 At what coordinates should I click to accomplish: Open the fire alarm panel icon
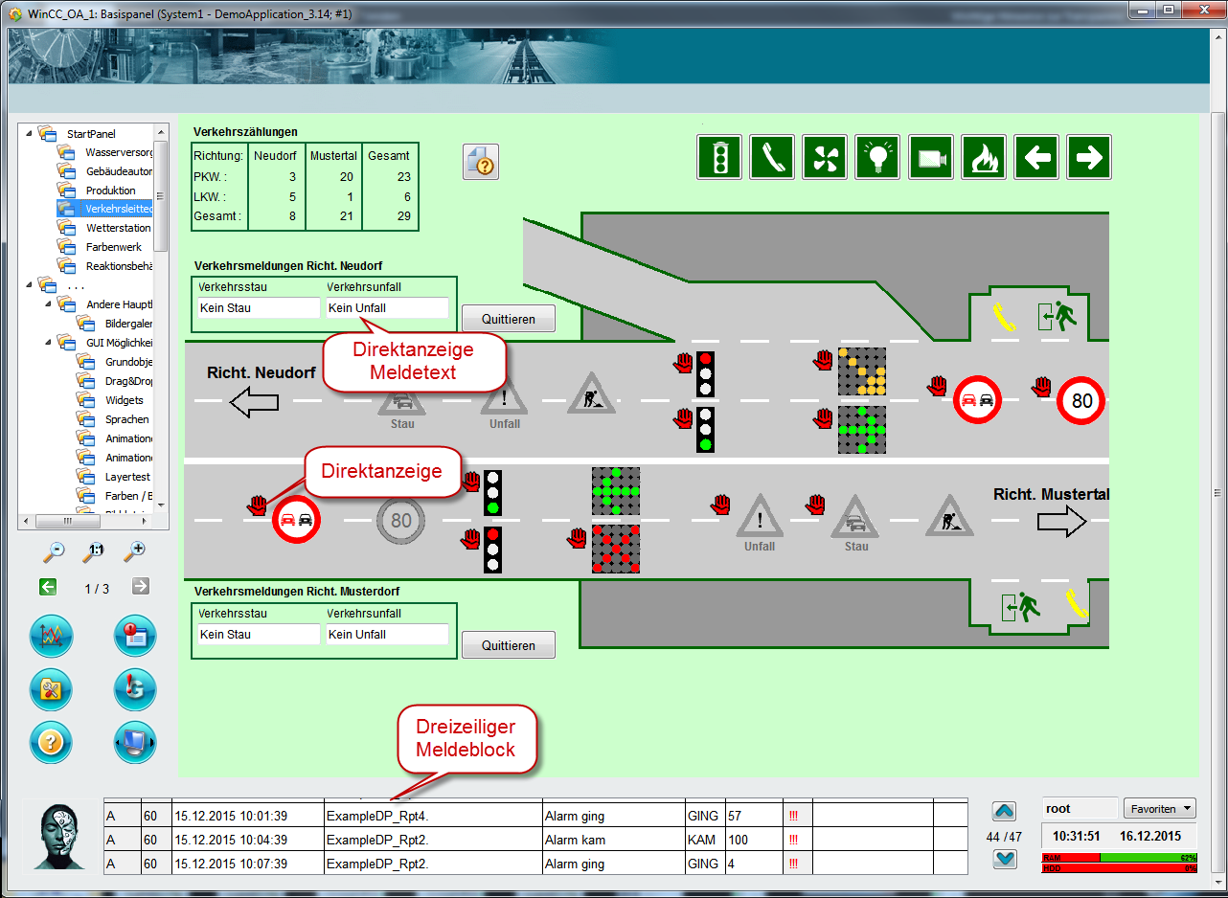(x=983, y=157)
